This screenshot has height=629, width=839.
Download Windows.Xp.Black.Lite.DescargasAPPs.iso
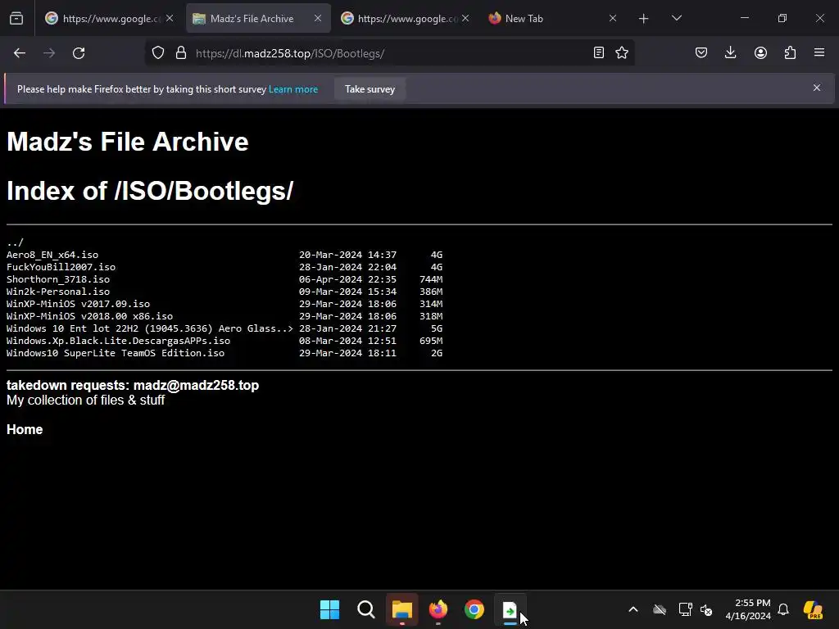(x=118, y=341)
